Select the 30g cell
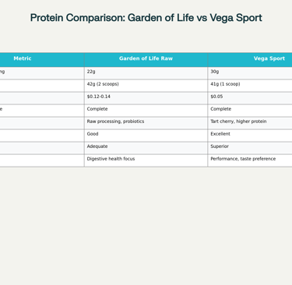The height and width of the screenshot is (285, 292). pyautogui.click(x=250, y=73)
